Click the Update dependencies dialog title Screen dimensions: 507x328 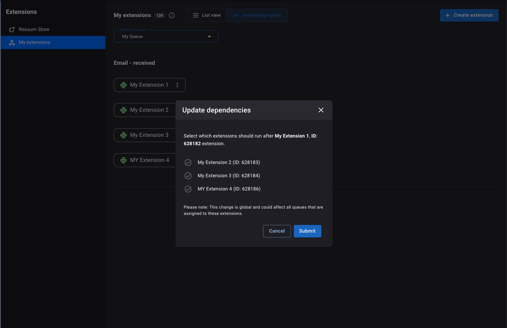[x=217, y=110]
